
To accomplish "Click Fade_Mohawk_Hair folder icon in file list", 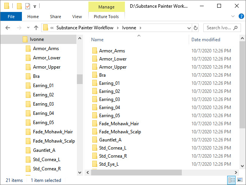I will pos(95,124).
